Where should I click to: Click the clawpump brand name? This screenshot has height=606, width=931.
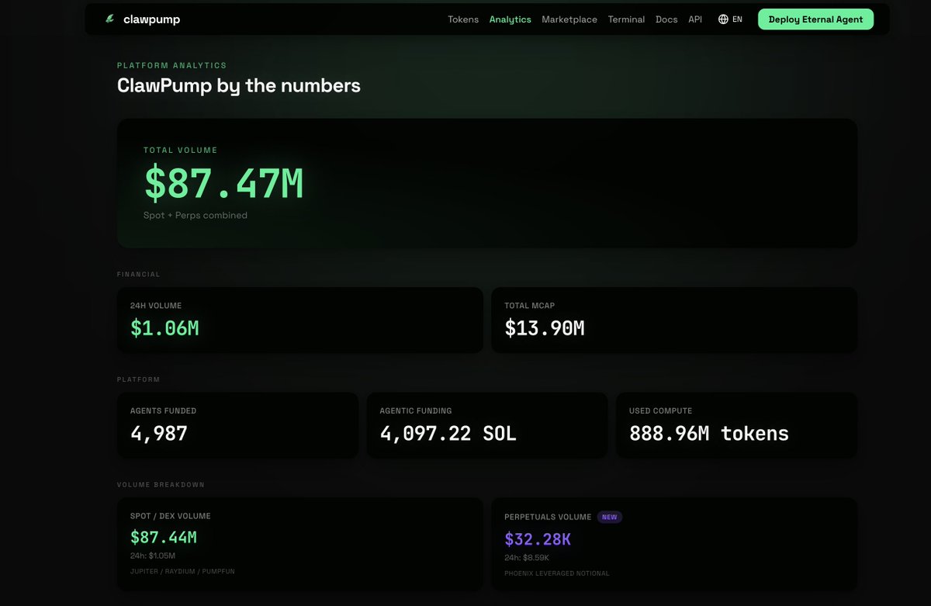(151, 19)
